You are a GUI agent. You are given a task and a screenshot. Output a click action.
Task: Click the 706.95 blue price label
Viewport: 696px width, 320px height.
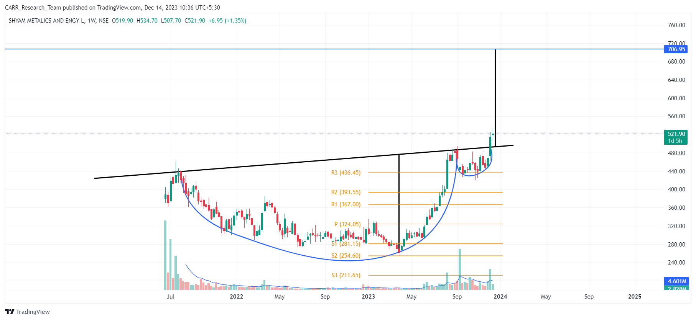click(x=676, y=49)
